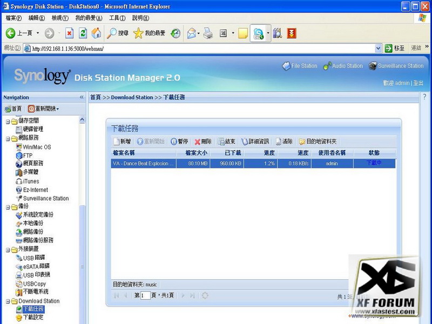Sort by the 檔案名稱 column header
The height and width of the screenshot is (324, 432).
144,153
